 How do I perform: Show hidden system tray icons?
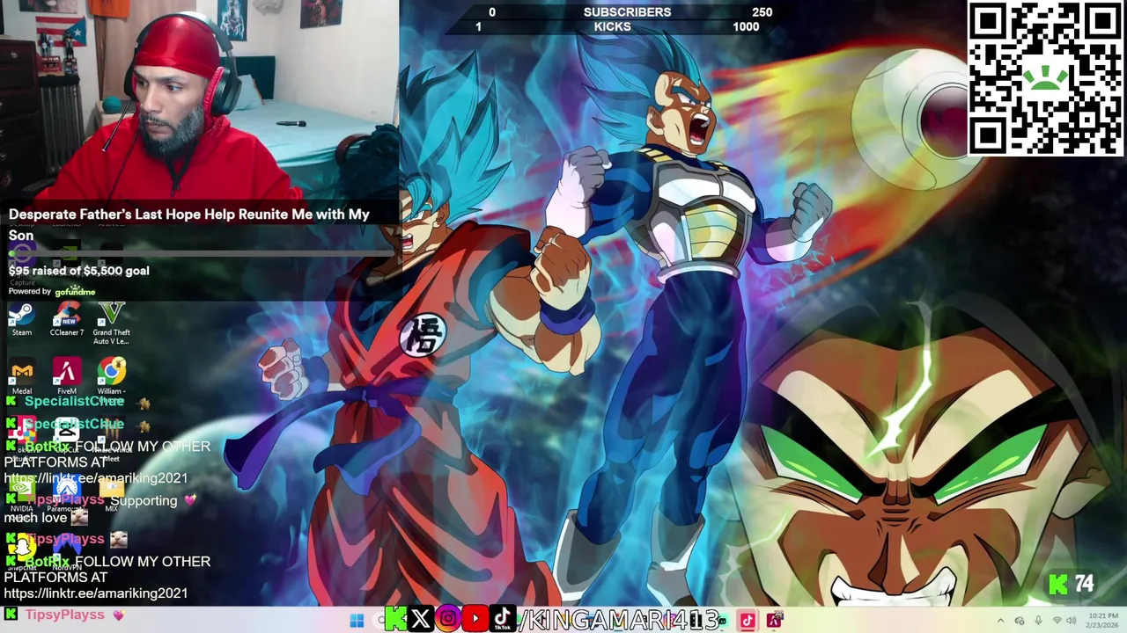tap(1000, 621)
